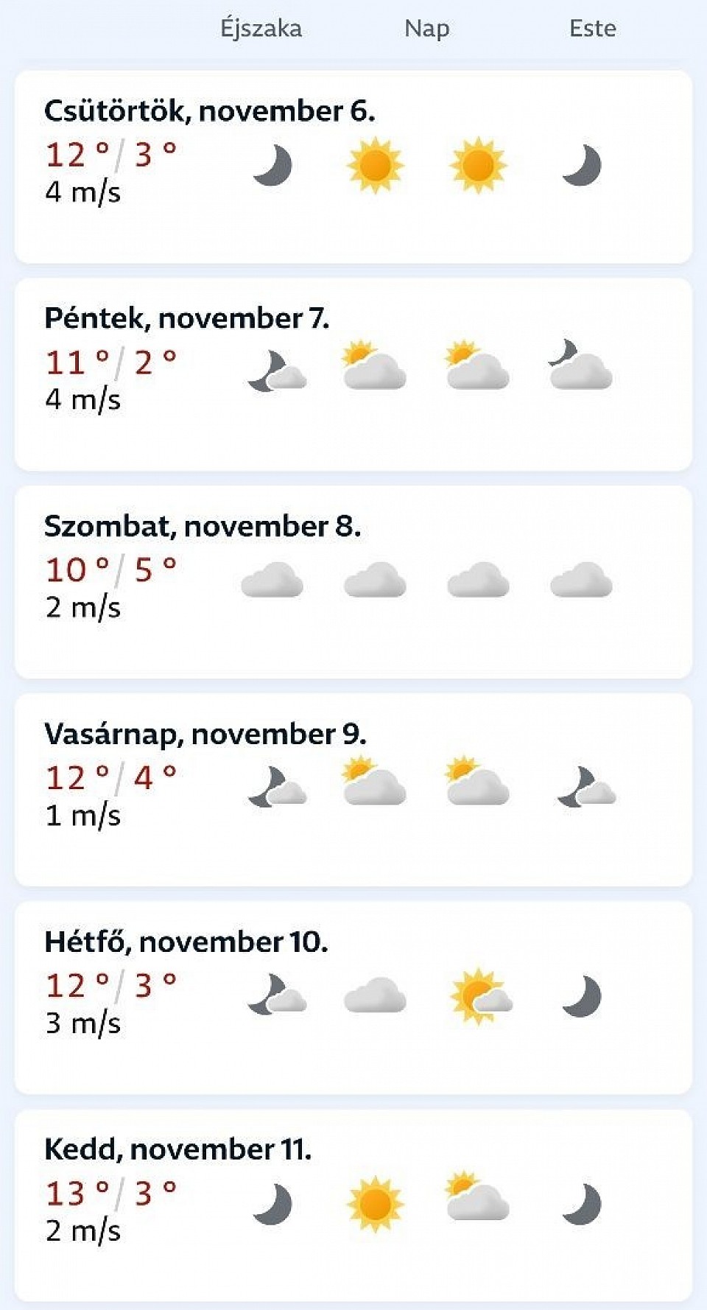Click Monday's sun-with-cloud afternoon icon
The image size is (707, 1310).
click(480, 996)
